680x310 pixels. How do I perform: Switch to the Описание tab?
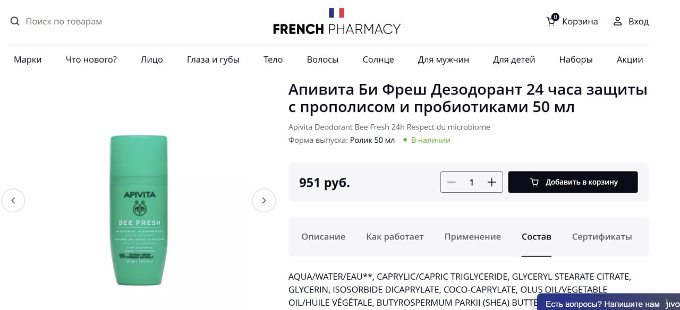pos(323,237)
